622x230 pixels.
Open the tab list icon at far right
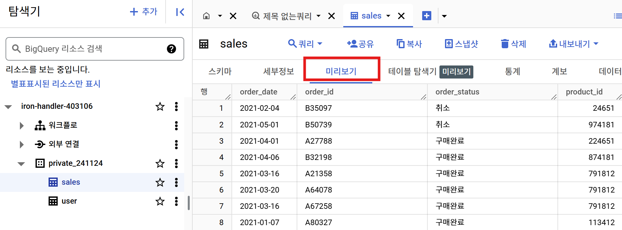coord(617,16)
